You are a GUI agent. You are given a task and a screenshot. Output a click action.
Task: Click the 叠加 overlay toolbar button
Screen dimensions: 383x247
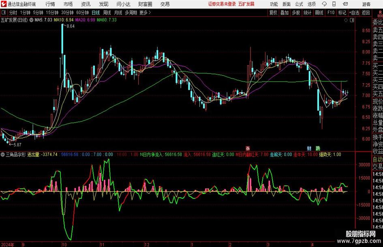pos(285,13)
